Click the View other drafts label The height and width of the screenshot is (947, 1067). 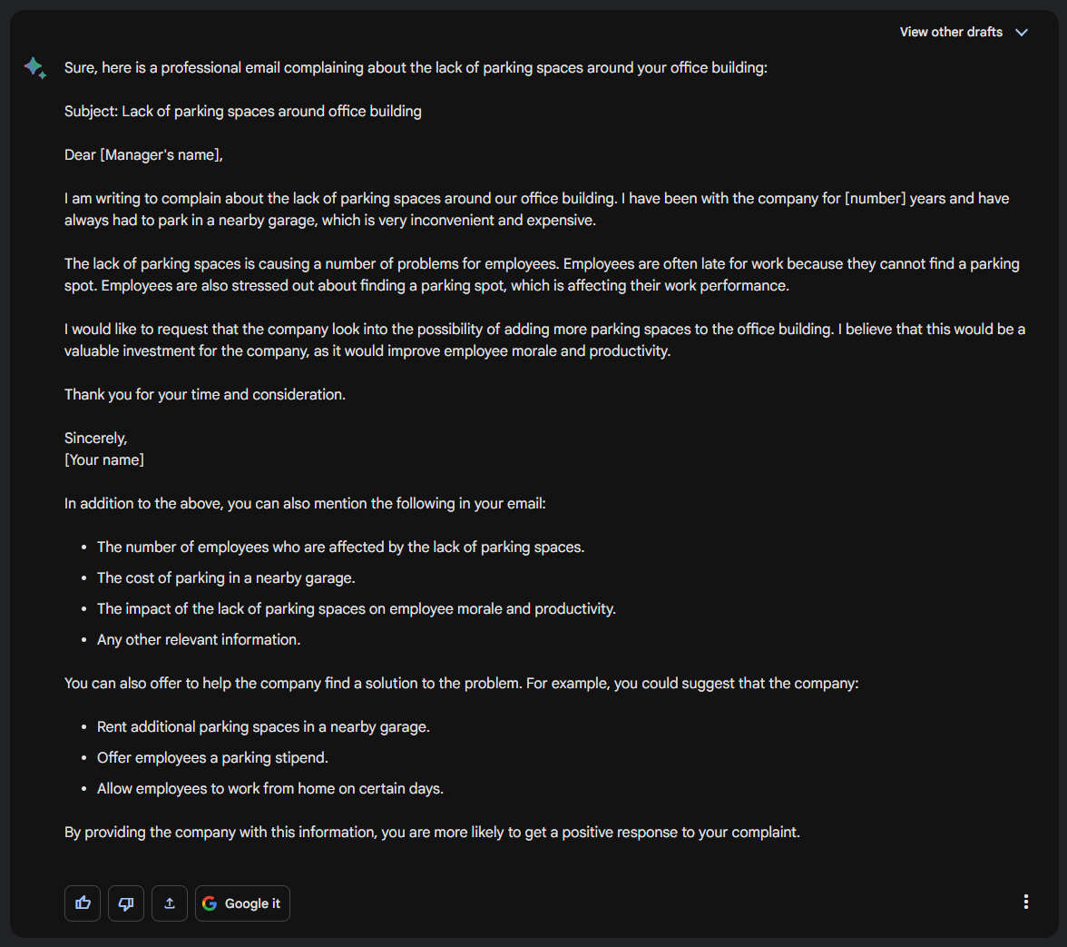[951, 33]
